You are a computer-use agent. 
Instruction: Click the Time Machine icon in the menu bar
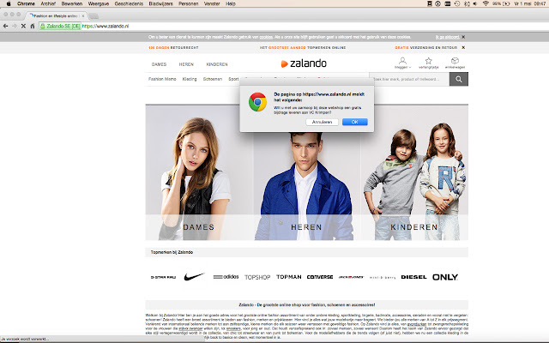pos(457,3)
